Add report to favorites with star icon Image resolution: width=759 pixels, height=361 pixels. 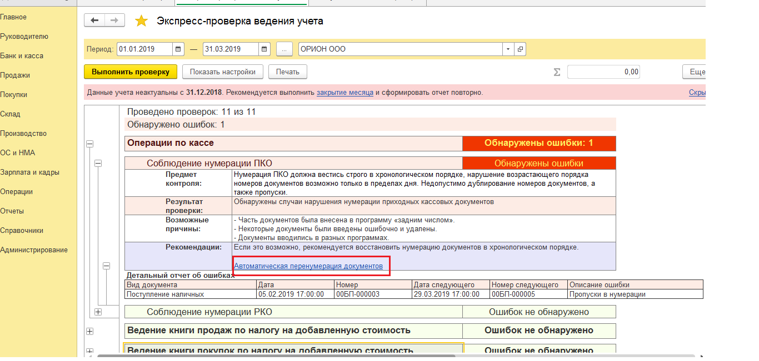pyautogui.click(x=142, y=21)
